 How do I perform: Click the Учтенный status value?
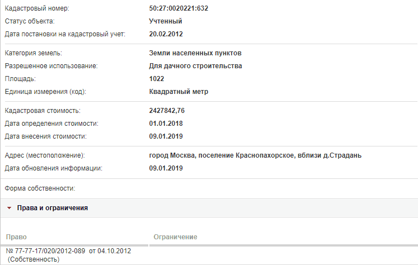pyautogui.click(x=166, y=21)
